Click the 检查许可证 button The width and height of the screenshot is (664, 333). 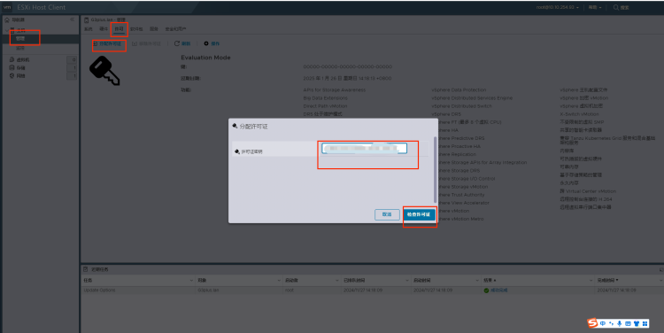click(x=419, y=214)
